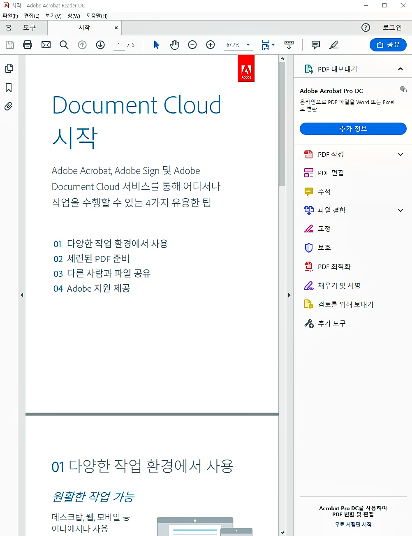Click contents link 04 Adobe 지원 제공
The width and height of the screenshot is (412, 536).
click(x=92, y=288)
